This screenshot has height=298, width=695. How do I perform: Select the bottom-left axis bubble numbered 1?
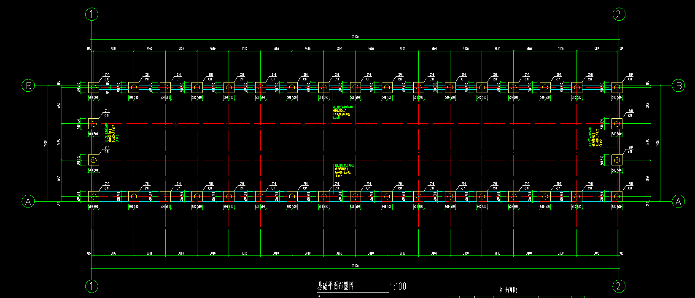[x=92, y=286]
